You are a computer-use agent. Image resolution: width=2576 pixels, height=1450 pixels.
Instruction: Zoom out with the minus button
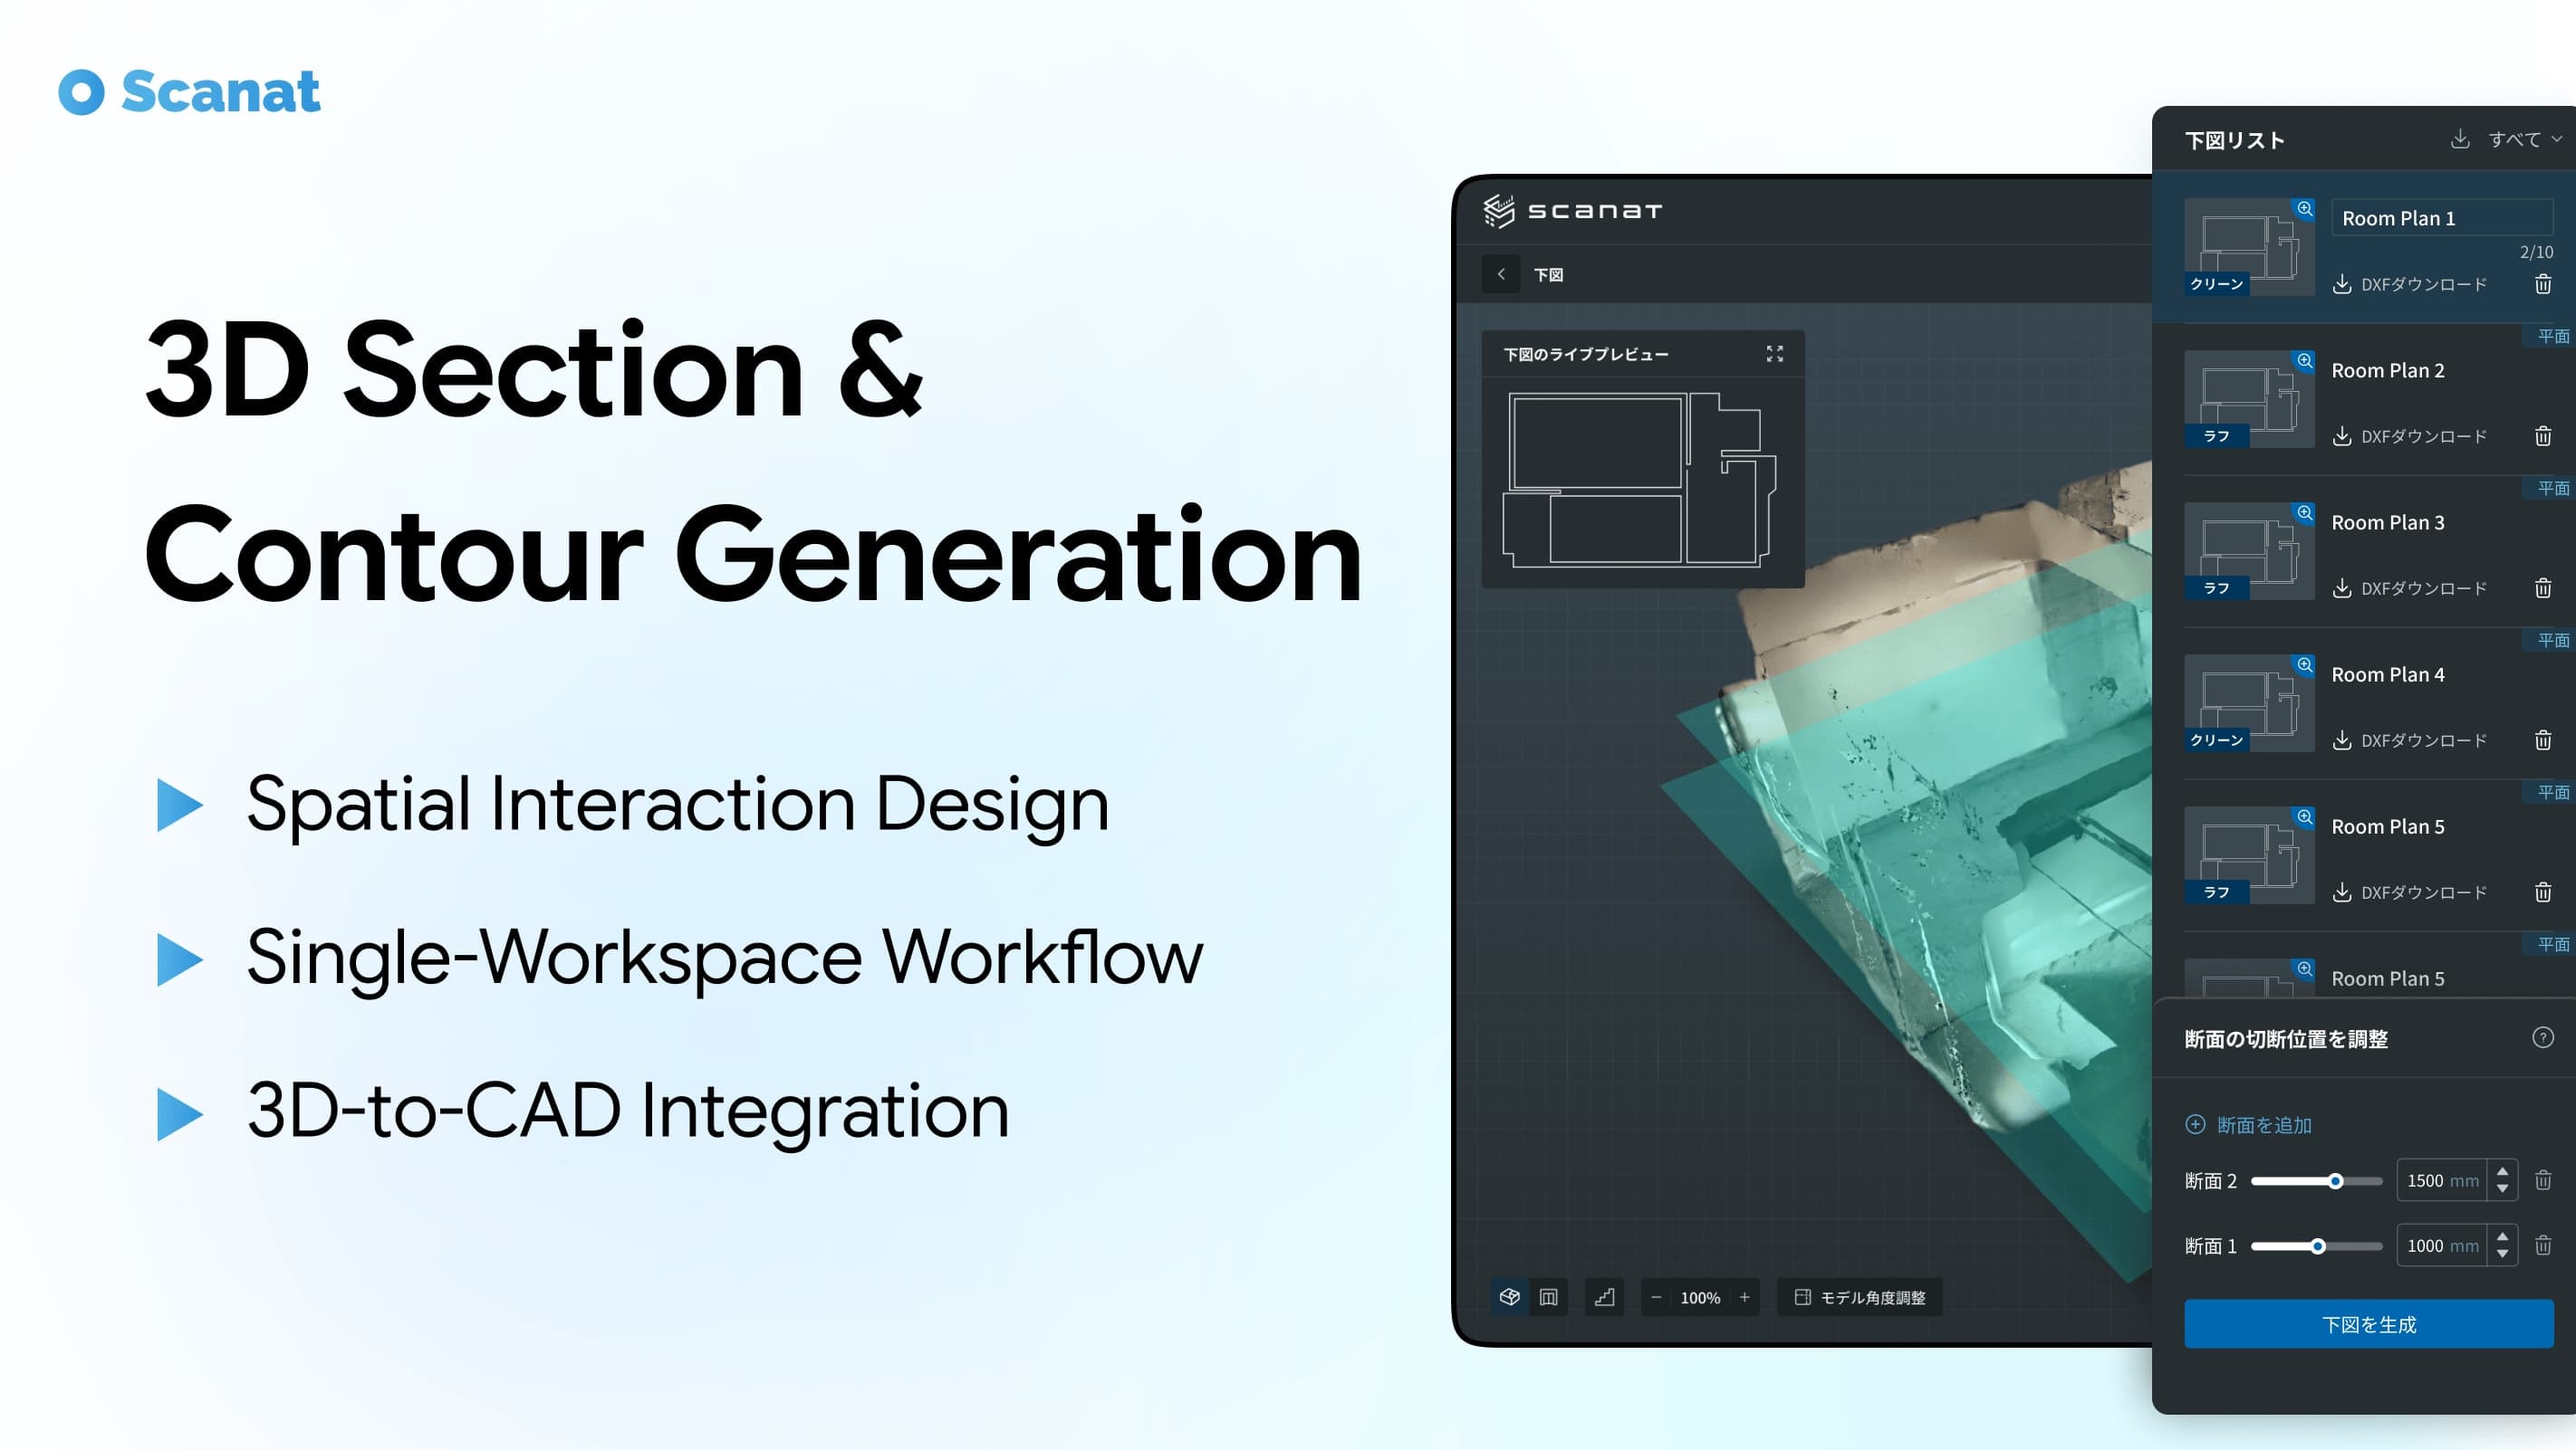coord(1656,1297)
